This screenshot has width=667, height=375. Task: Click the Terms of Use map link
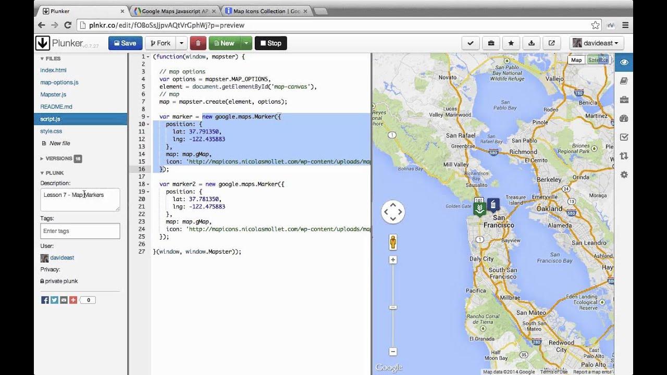(x=553, y=372)
